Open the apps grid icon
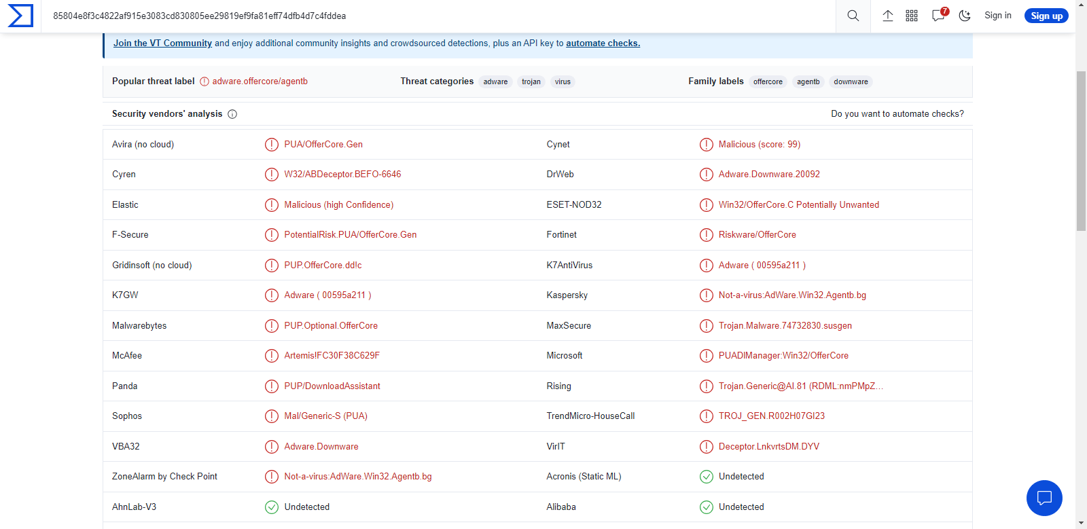The width and height of the screenshot is (1087, 529). (x=912, y=16)
